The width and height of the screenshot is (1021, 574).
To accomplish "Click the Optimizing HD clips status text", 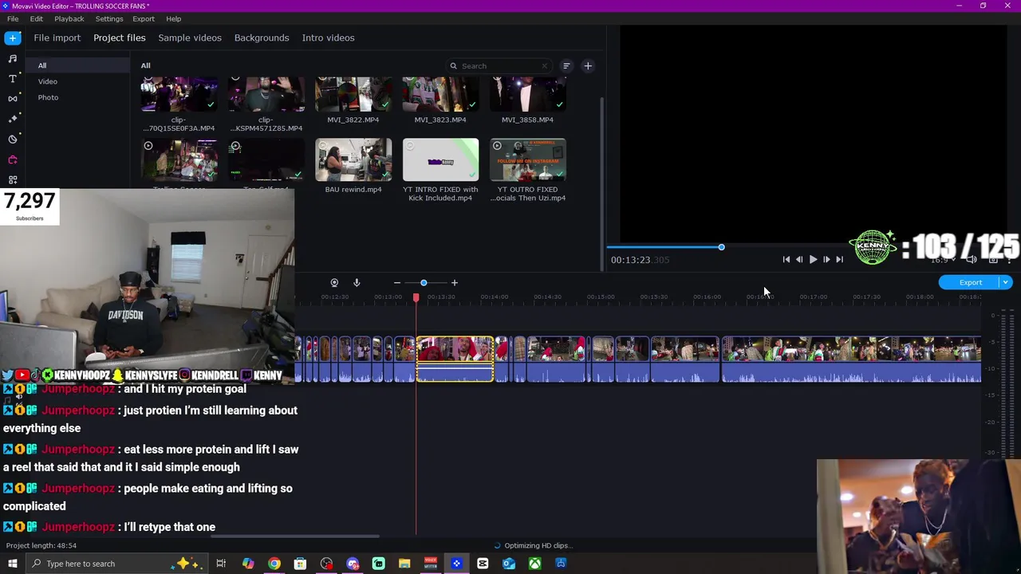I will (x=538, y=545).
